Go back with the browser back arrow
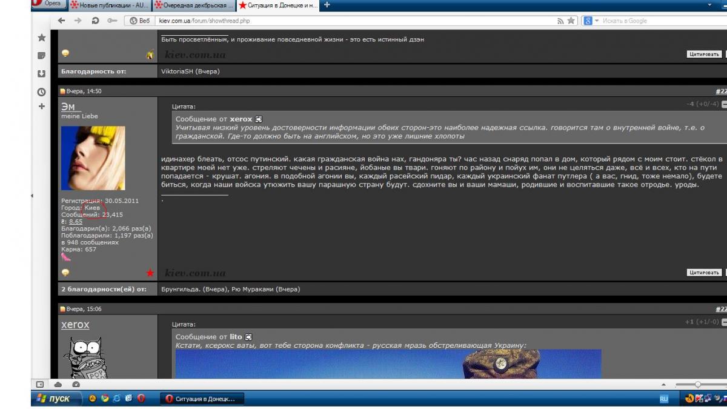The image size is (727, 409). click(x=61, y=21)
